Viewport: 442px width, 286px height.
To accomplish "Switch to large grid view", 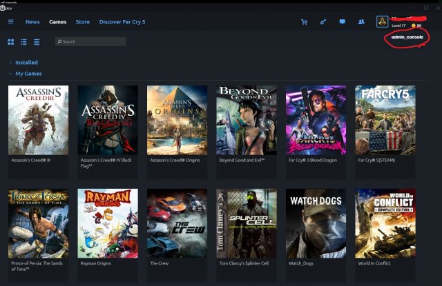I will click(x=11, y=42).
